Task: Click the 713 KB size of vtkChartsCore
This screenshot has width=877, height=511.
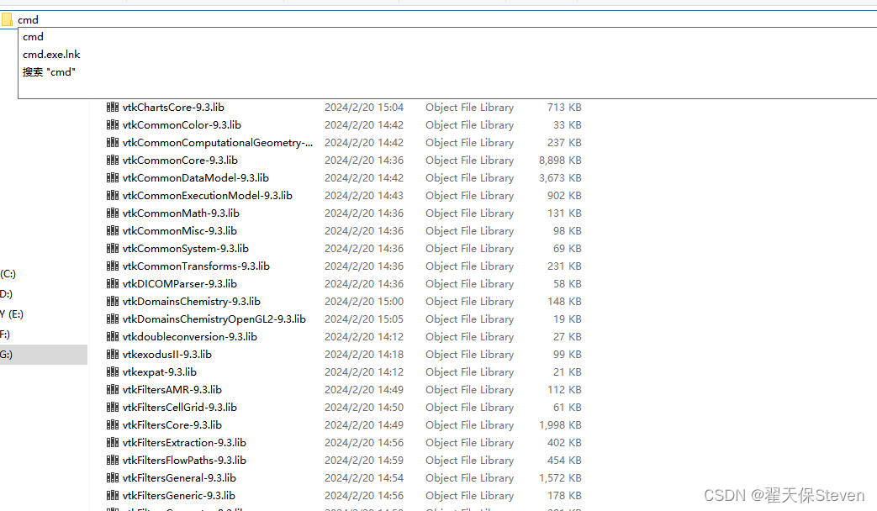Action: [563, 107]
